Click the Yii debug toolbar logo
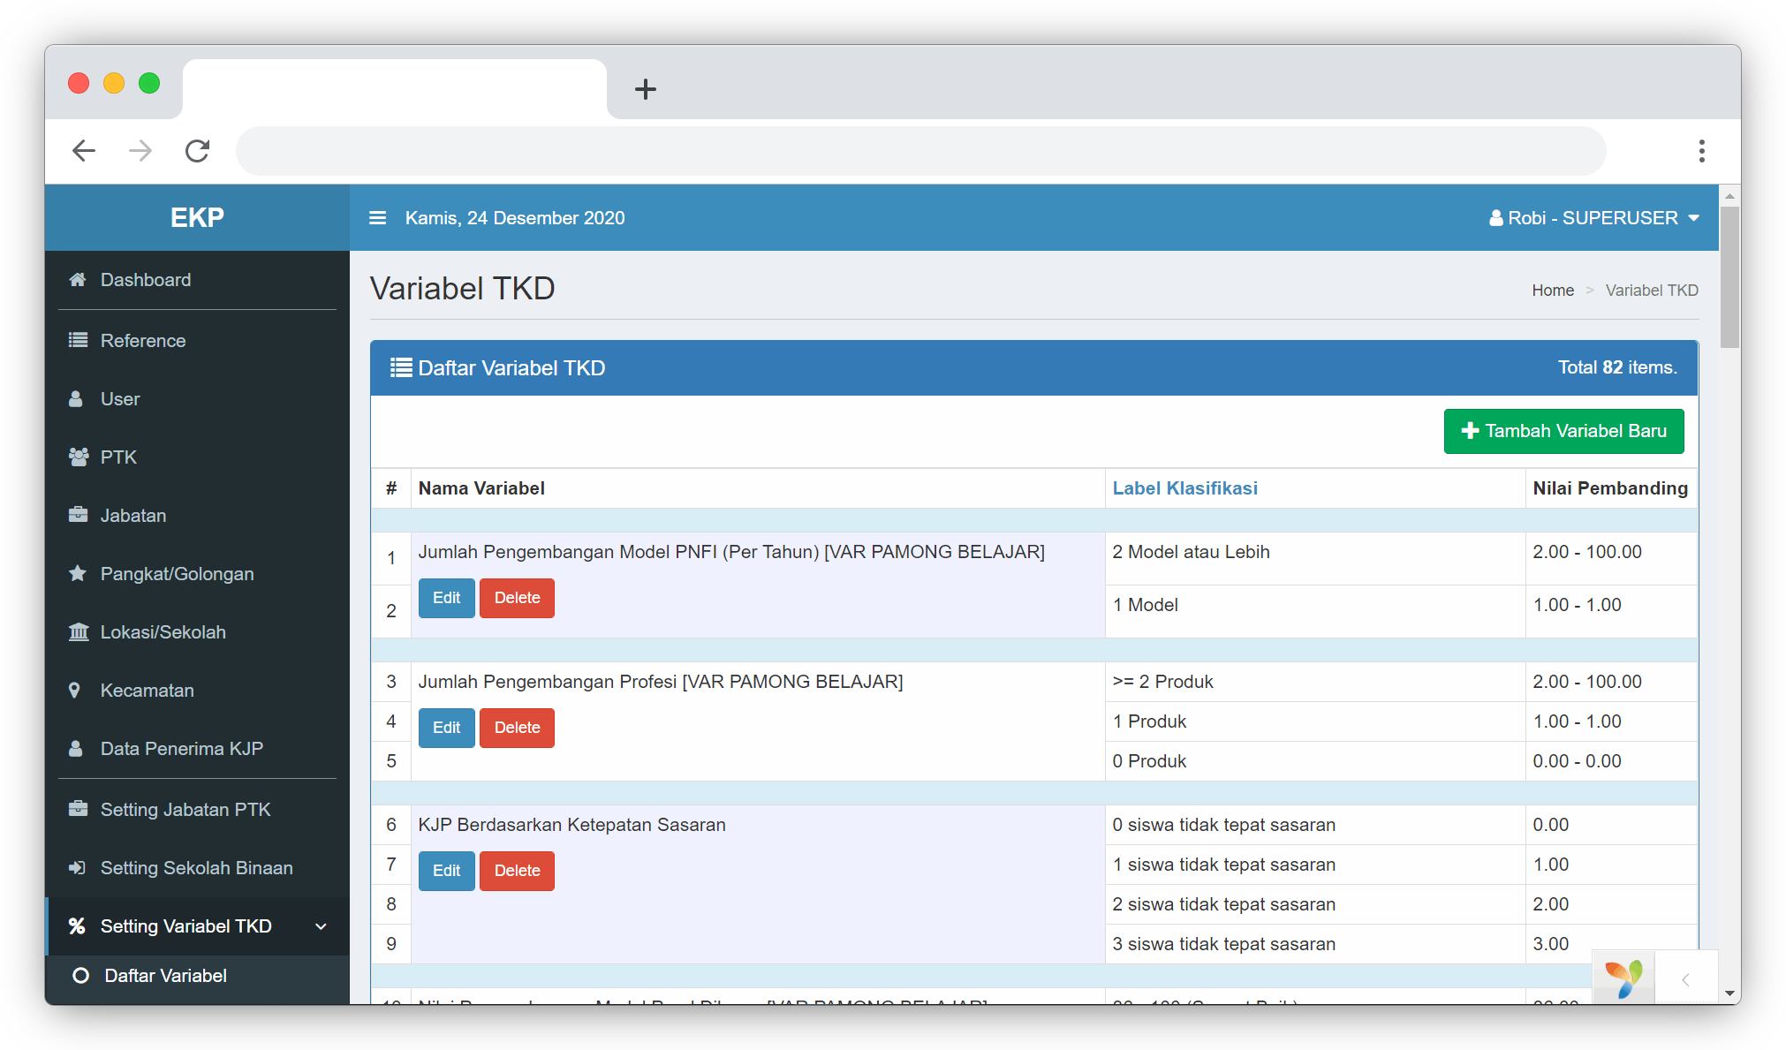The width and height of the screenshot is (1786, 1050). click(1623, 978)
